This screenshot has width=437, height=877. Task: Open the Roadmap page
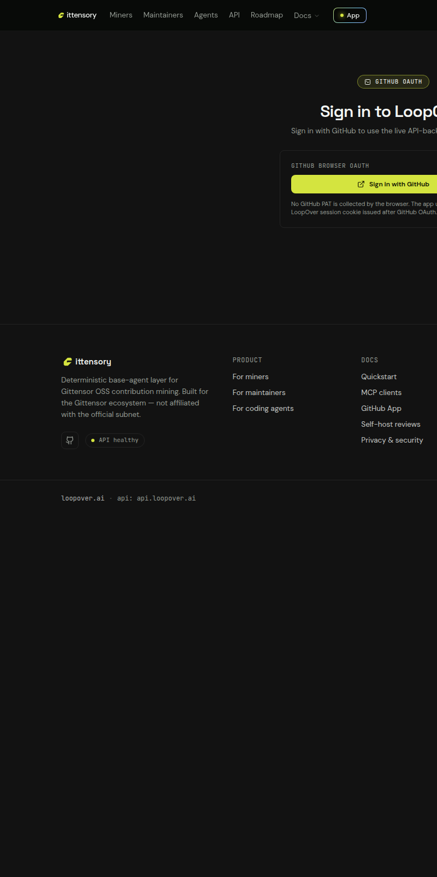[x=267, y=15]
